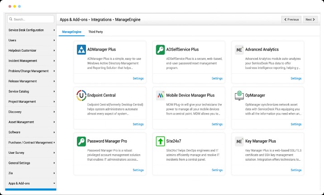Collapse the Apps & Add-ons section
This screenshot has width=324, height=195.
[31, 183]
